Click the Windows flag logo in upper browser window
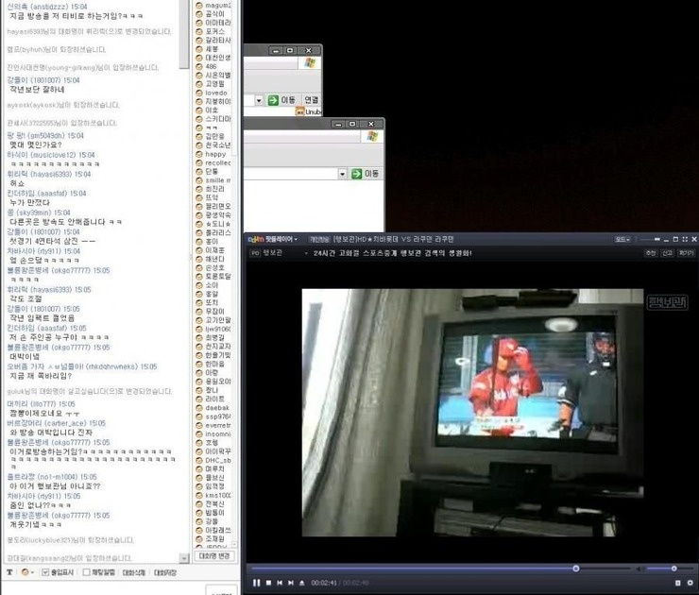699x595 pixels. 310,63
